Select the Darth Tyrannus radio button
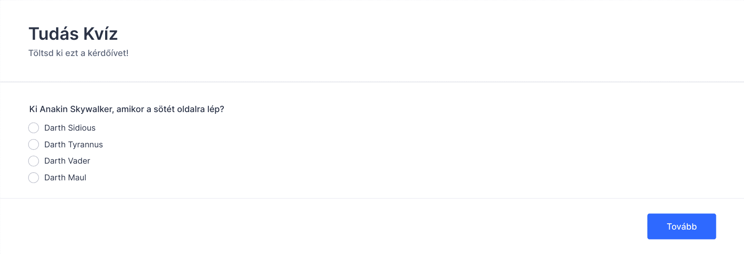Screen dimensions: 744x254 [x=34, y=145]
